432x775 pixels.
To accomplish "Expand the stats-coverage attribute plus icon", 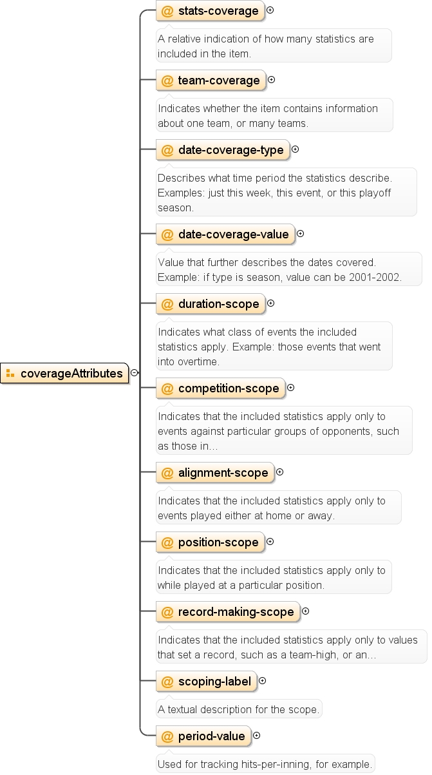I will [270, 10].
